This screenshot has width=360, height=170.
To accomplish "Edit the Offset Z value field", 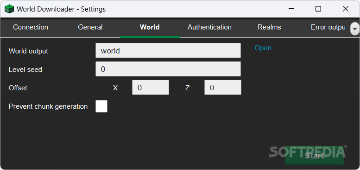I will pyautogui.click(x=223, y=88).
